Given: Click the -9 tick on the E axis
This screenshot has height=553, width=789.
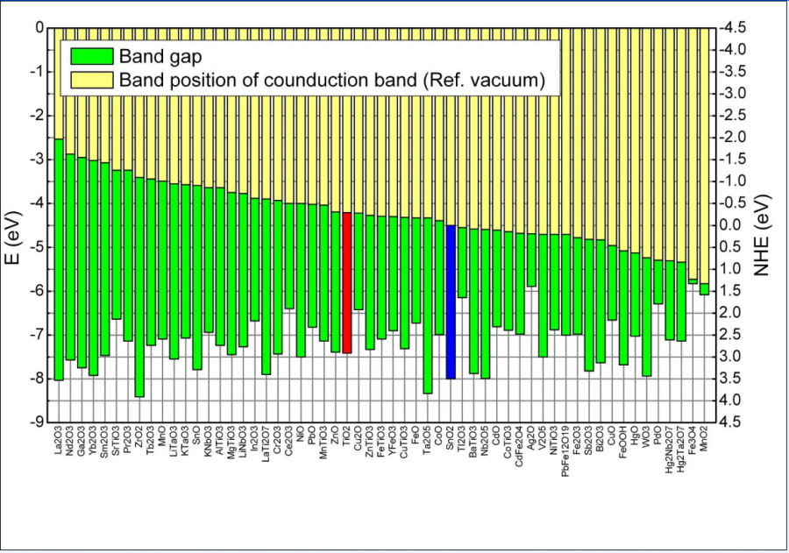Looking at the screenshot, I should [39, 422].
